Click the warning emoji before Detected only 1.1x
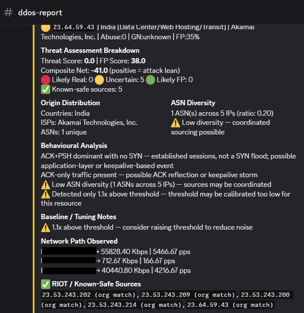 click(x=45, y=194)
